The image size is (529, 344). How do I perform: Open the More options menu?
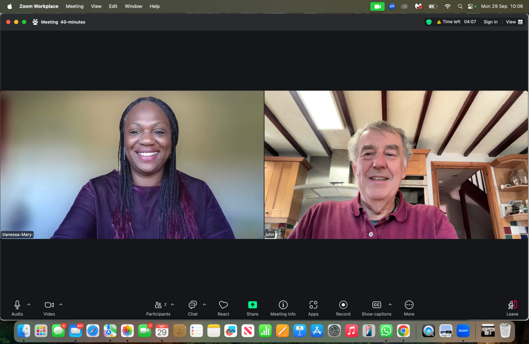coord(409,305)
